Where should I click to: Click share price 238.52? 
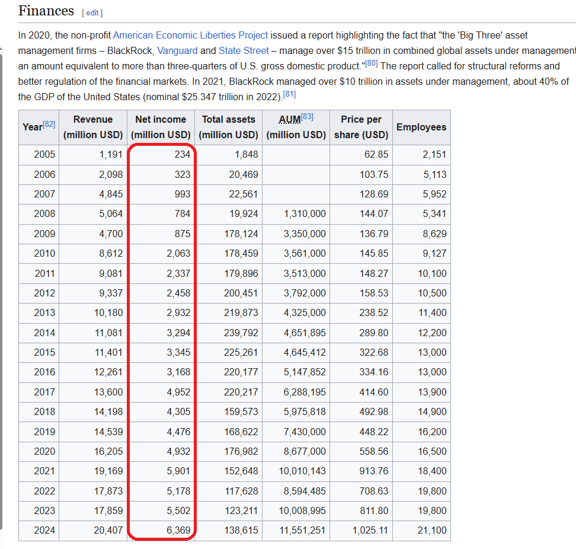374,312
